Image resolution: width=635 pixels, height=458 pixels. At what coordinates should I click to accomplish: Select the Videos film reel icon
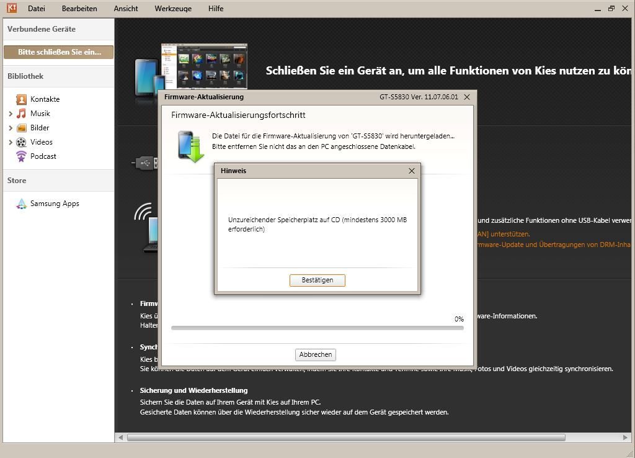(x=21, y=142)
